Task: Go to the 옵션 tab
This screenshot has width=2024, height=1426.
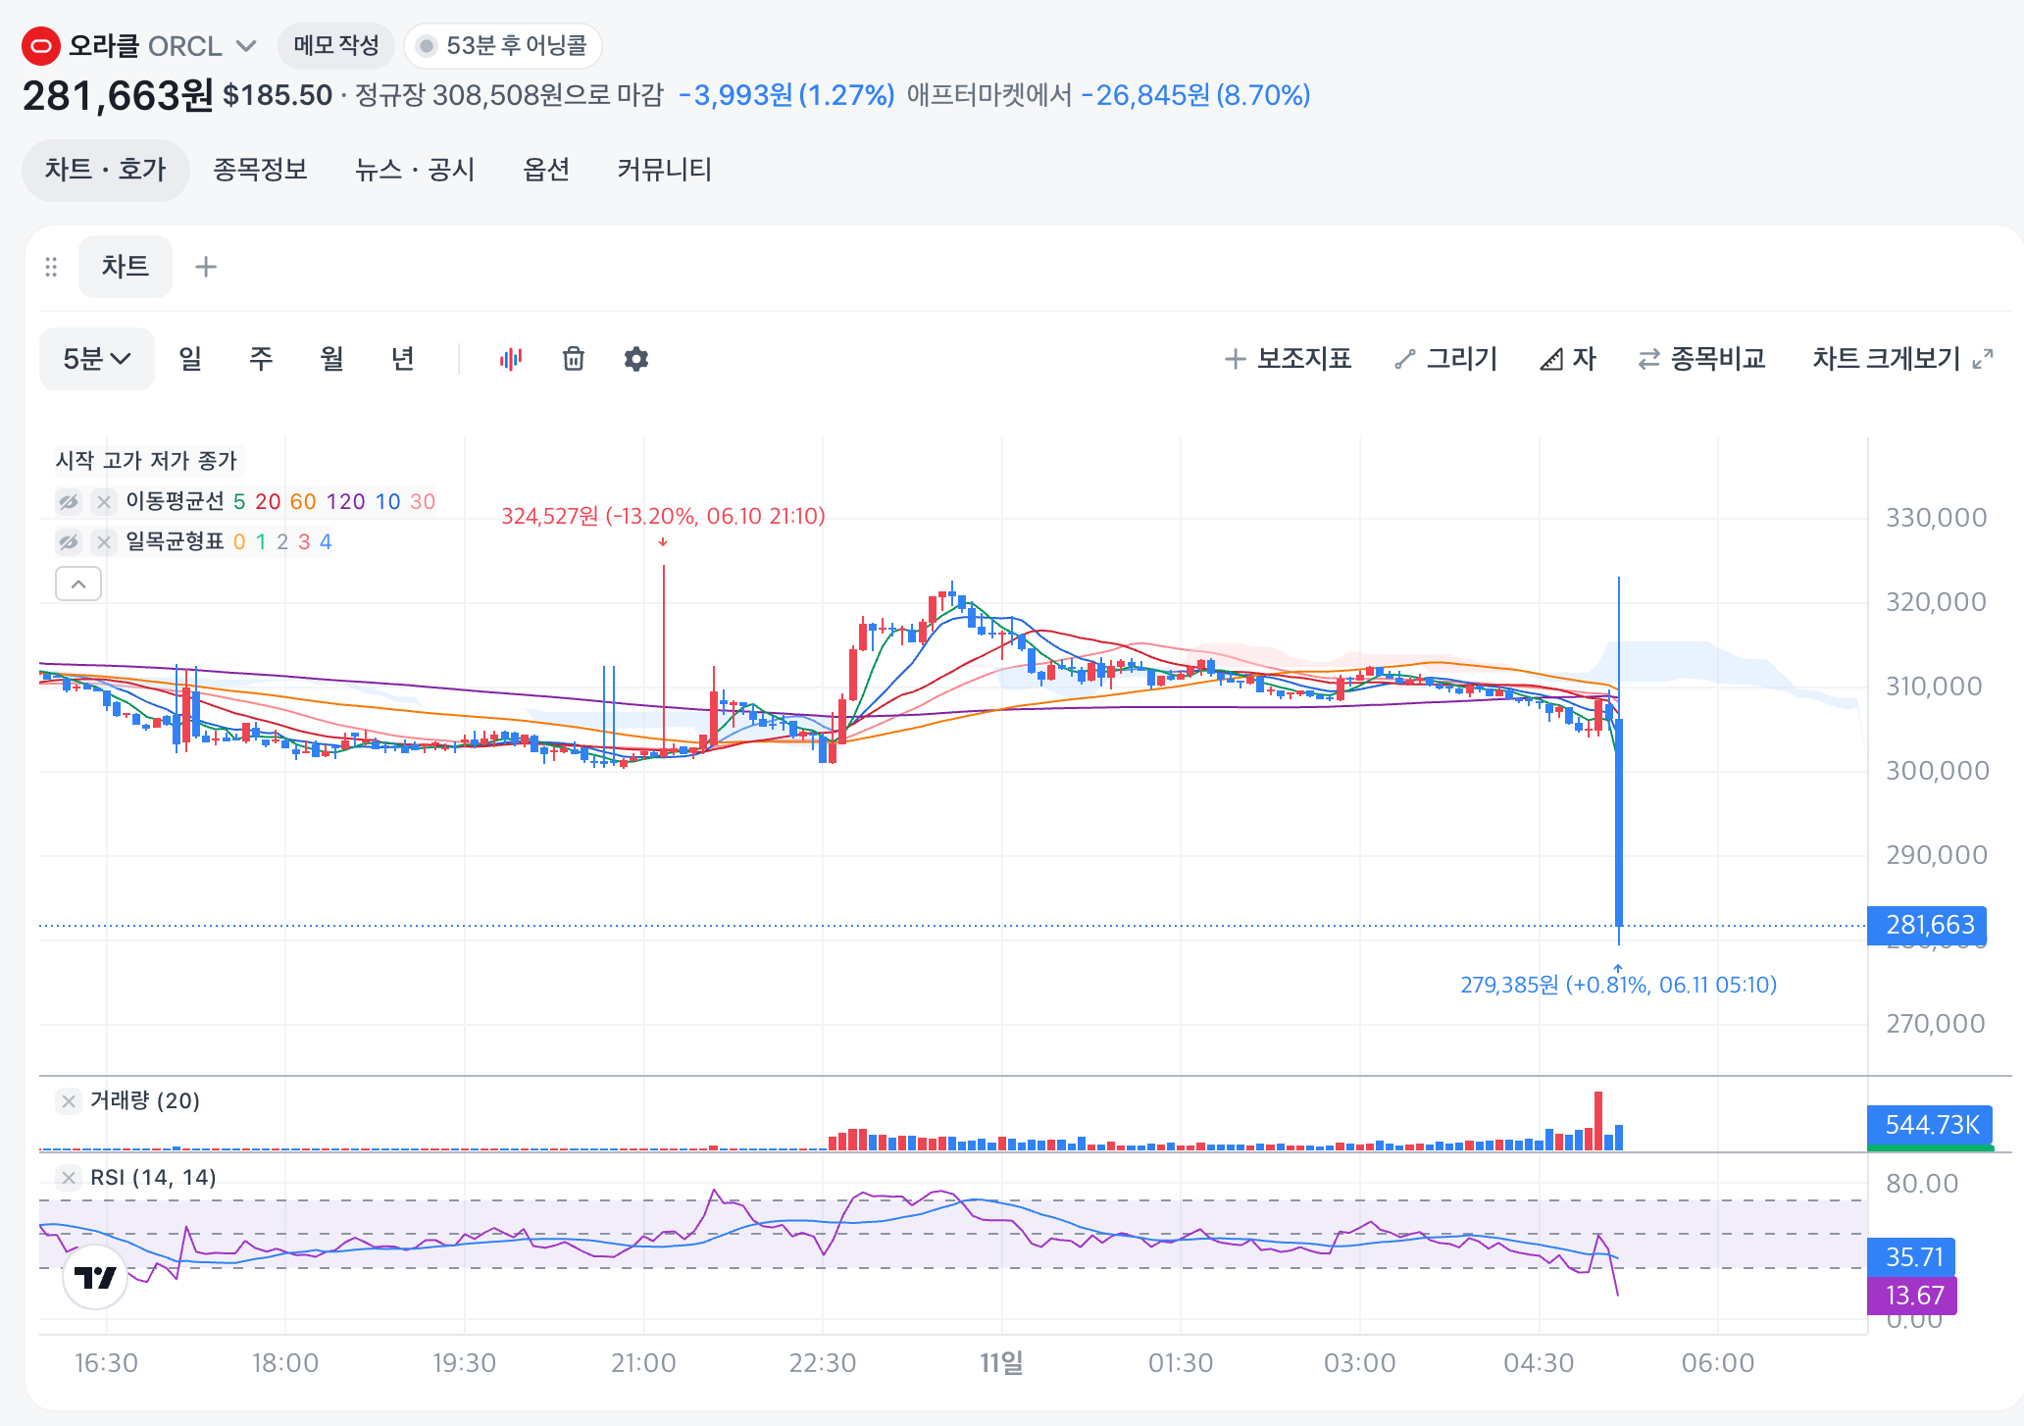Action: click(x=546, y=170)
